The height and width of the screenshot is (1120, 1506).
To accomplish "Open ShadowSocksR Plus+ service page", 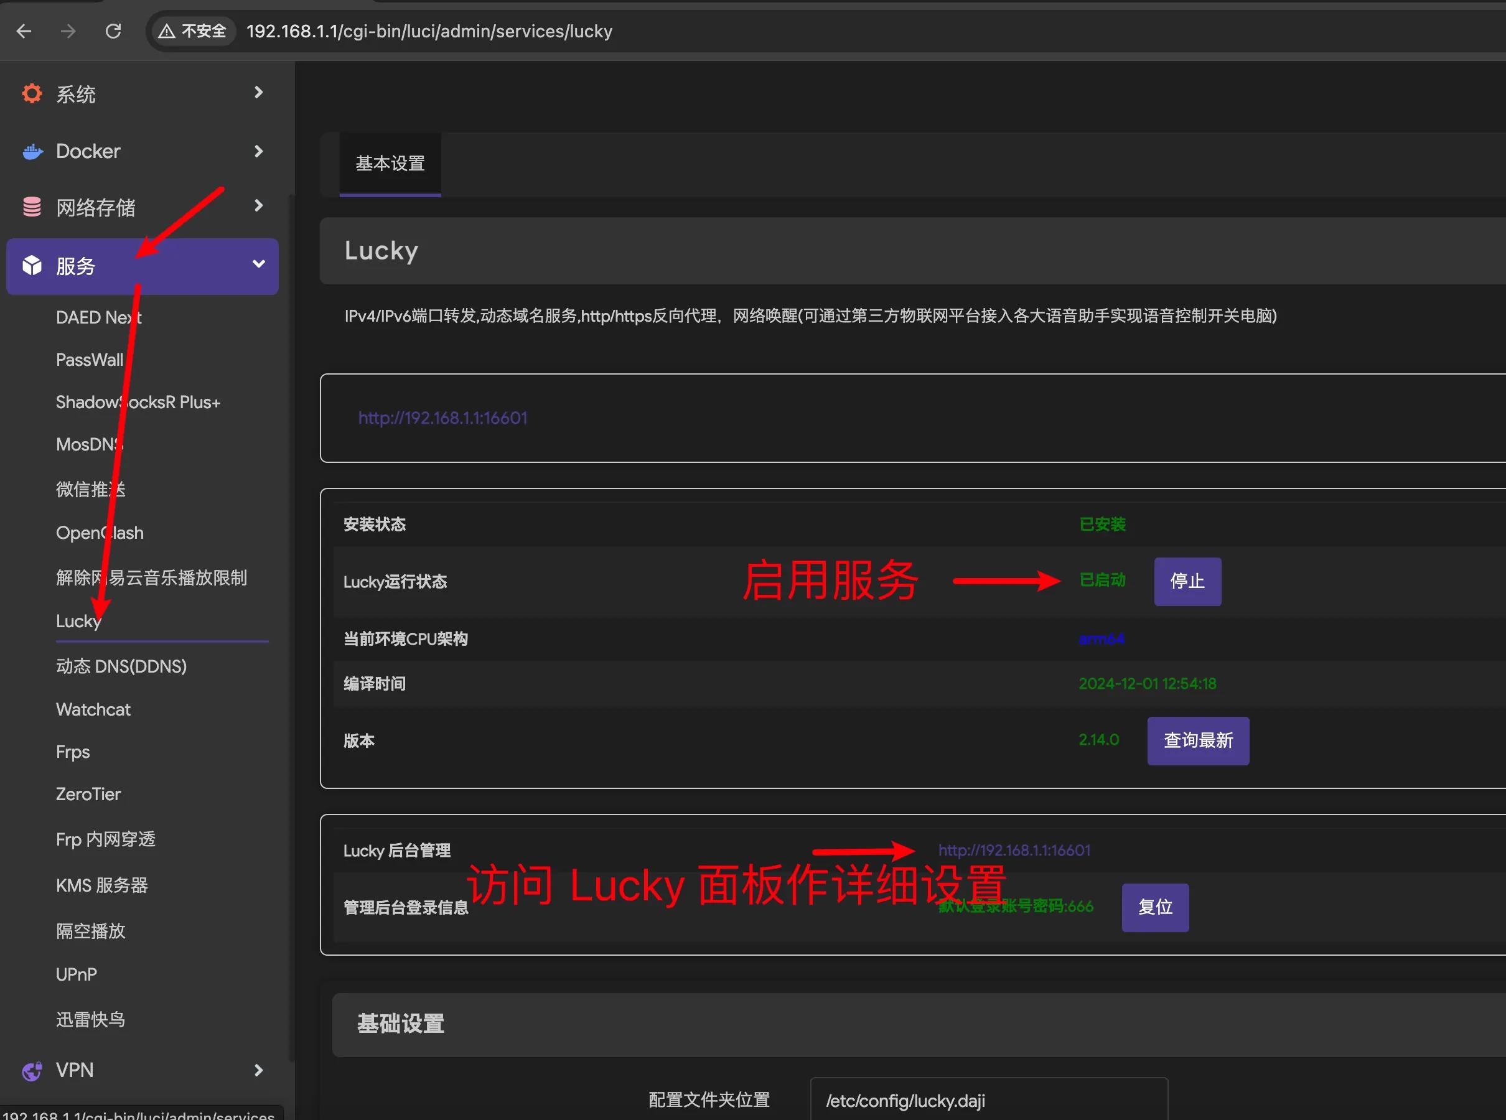I will (x=138, y=402).
